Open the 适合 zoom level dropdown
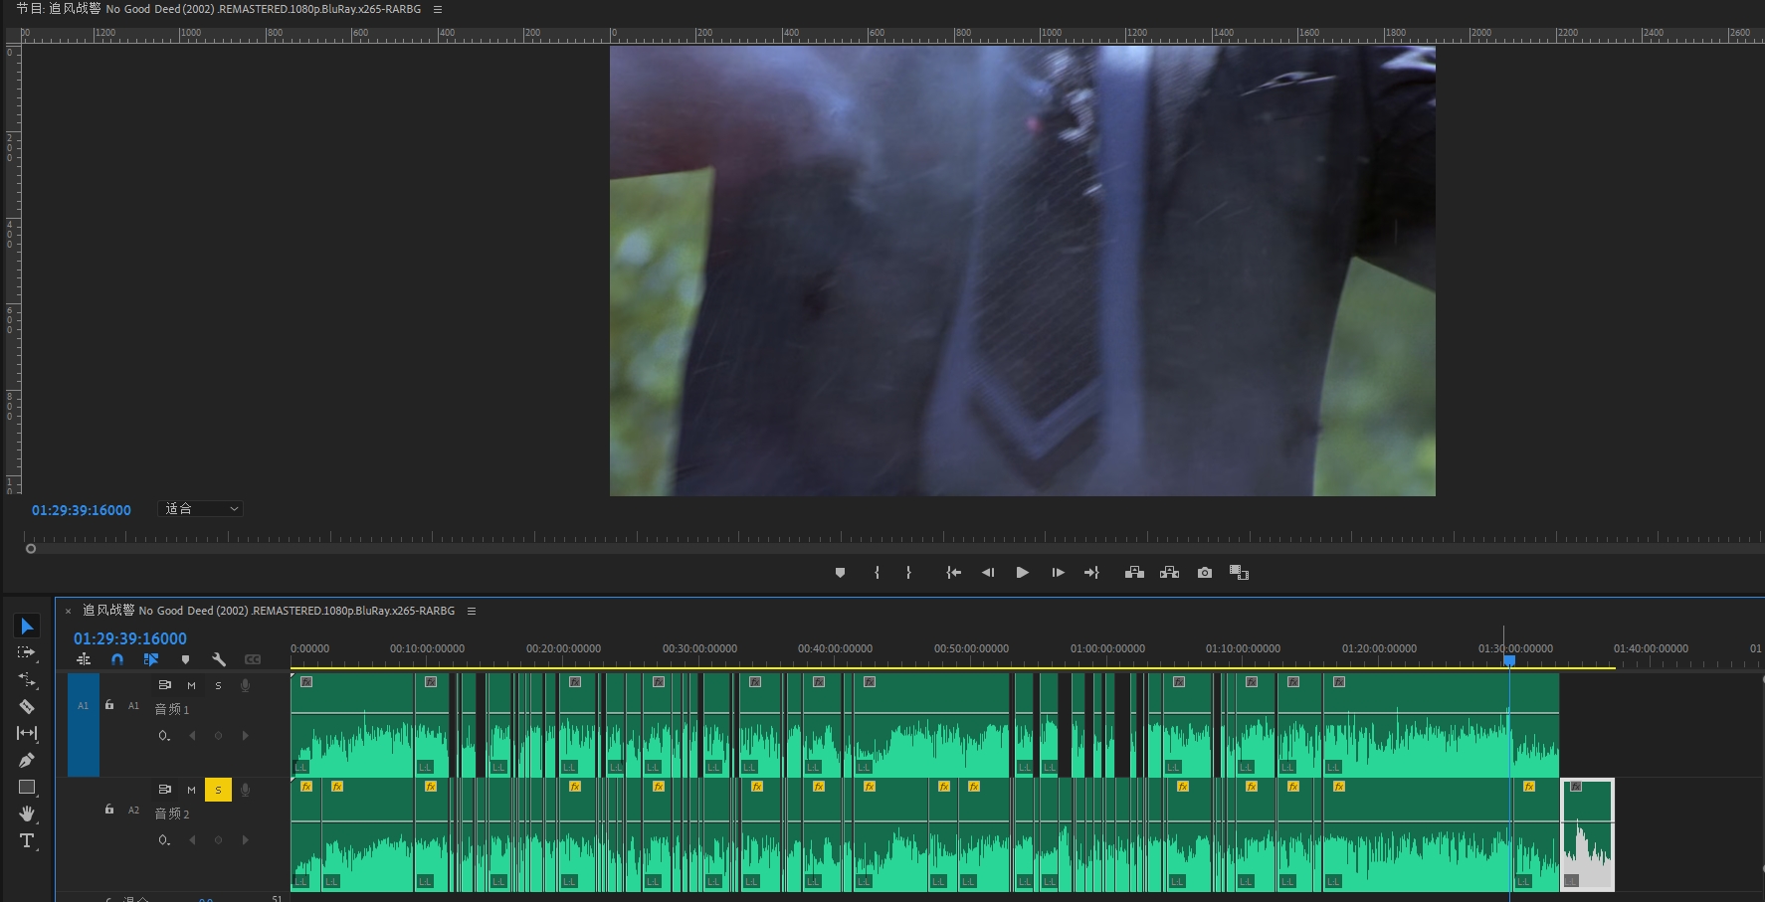The width and height of the screenshot is (1765, 902). pos(201,509)
